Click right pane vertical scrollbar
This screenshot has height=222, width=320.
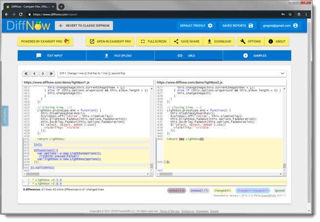point(284,129)
